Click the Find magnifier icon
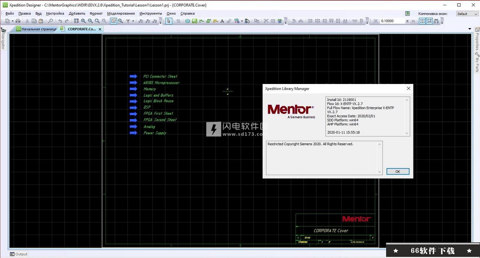480x258 pixels. (x=50, y=21)
